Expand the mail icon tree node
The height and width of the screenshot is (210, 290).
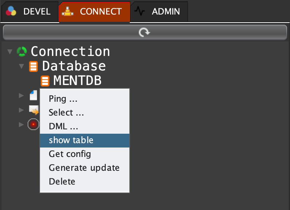coord(21,110)
